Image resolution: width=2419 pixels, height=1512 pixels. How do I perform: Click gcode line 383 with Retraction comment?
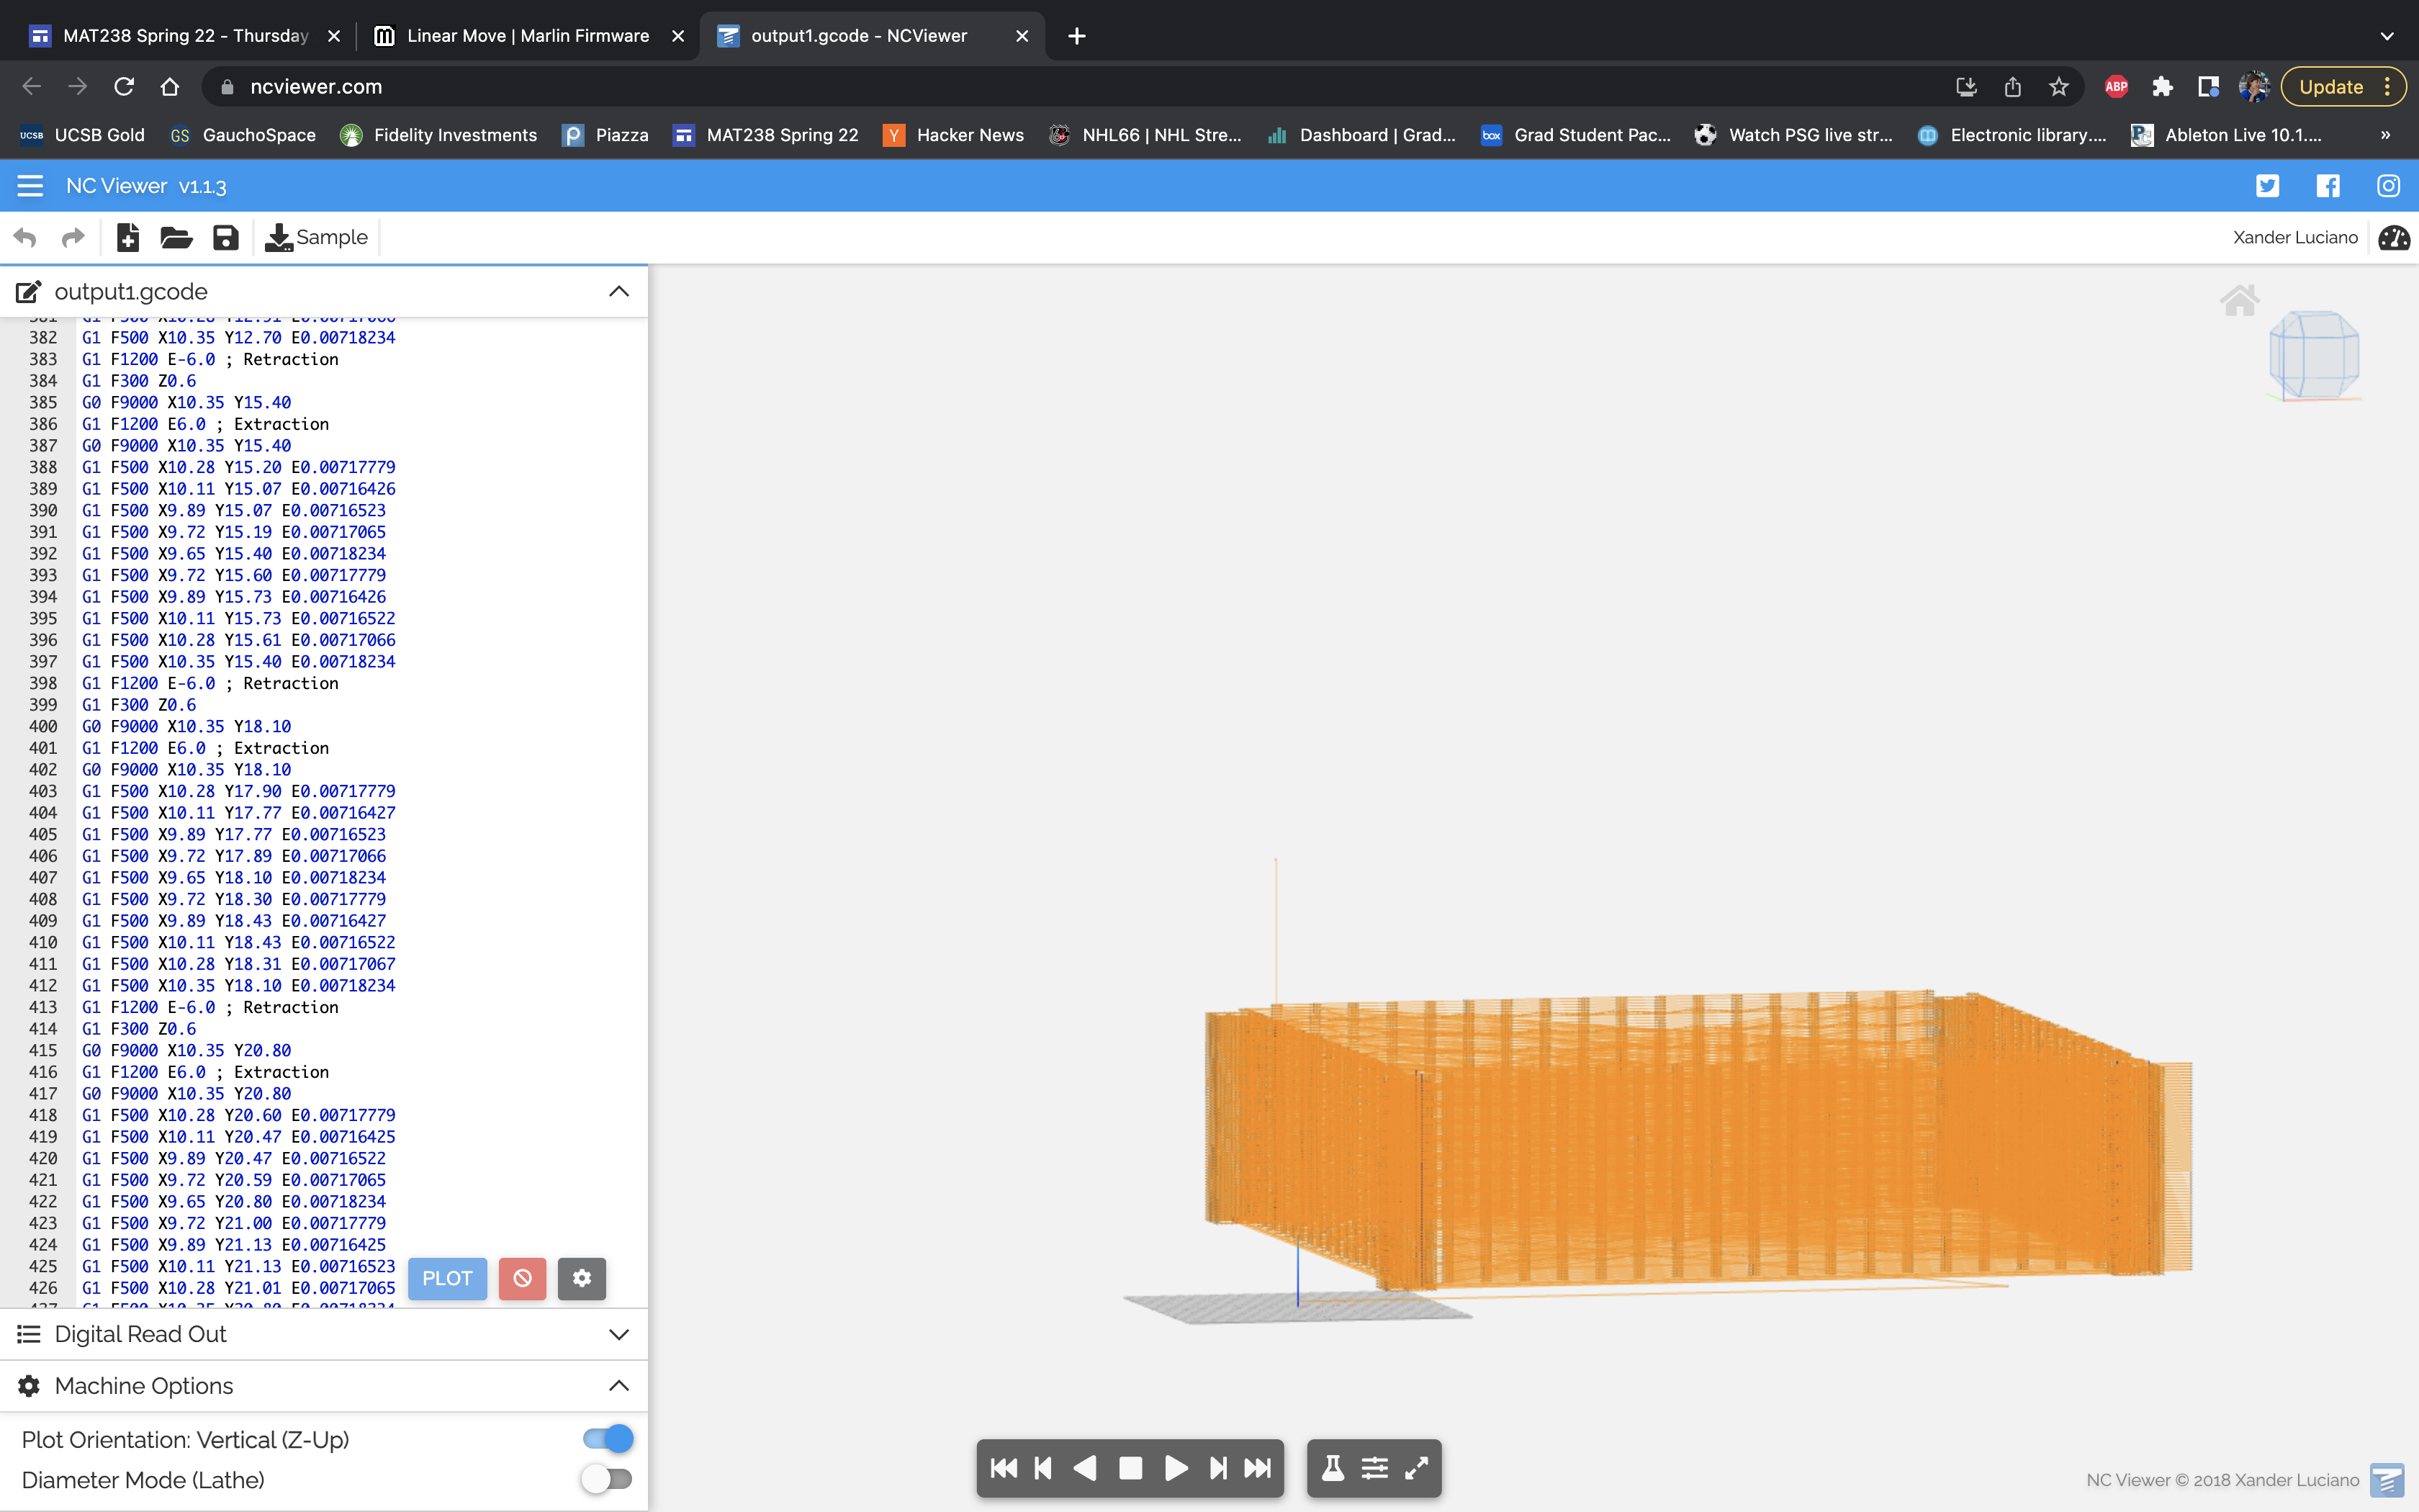(210, 359)
